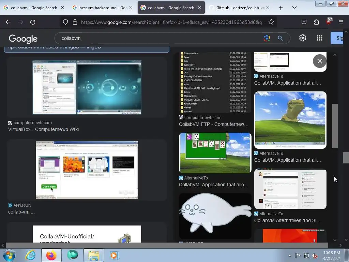Close the active collabvm search tab
The image size is (349, 262).
click(199, 8)
